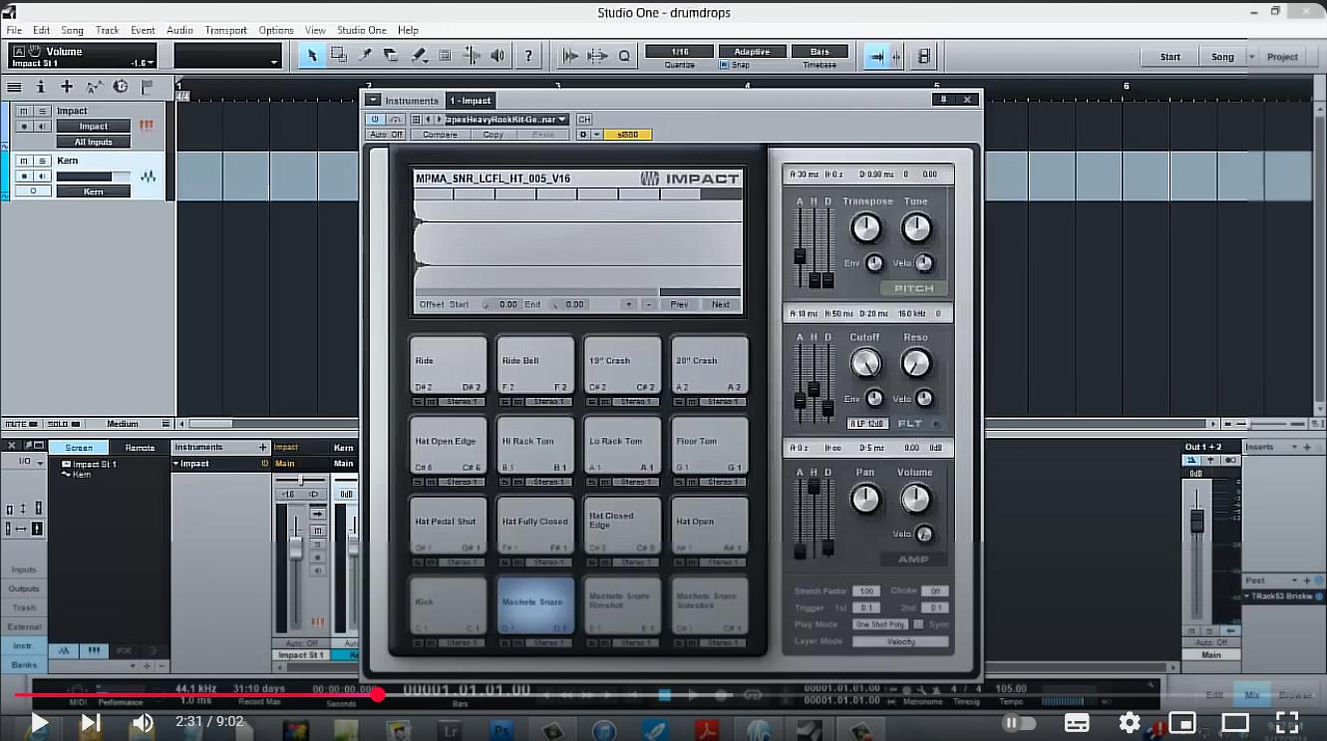The image size is (1327, 741).
Task: Enter YouTube fullscreen mode
Action: pyautogui.click(x=1287, y=722)
